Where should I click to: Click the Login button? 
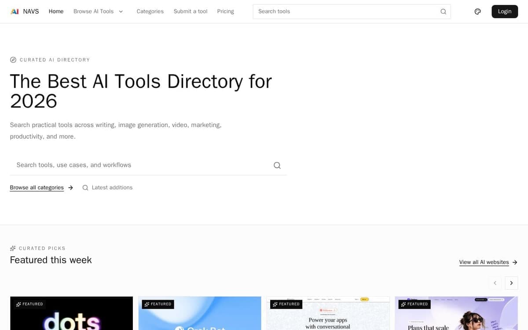(505, 11)
